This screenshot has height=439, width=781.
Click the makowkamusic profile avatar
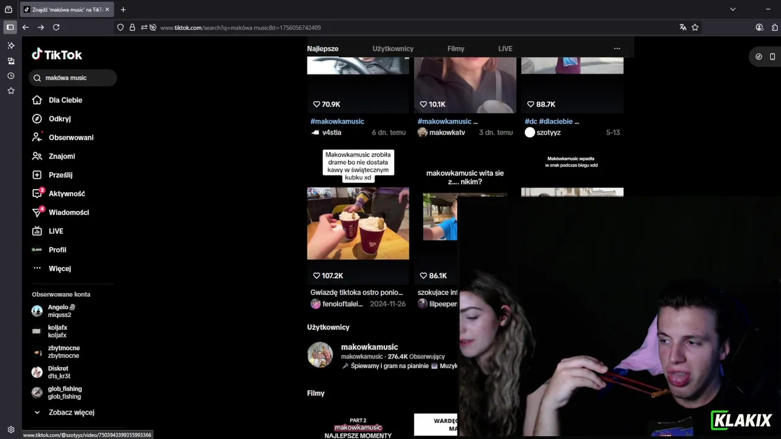pos(320,355)
